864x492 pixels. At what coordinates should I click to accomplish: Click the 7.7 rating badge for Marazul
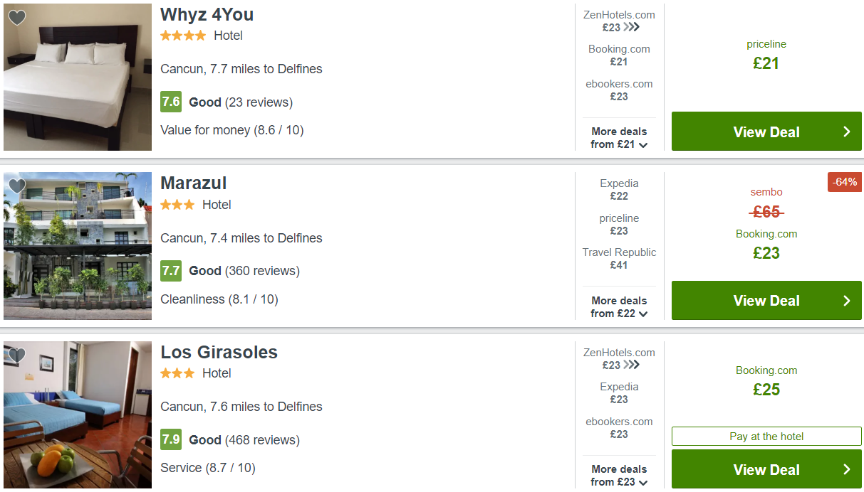tap(171, 271)
